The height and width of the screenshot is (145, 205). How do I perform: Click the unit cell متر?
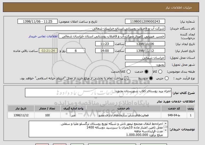[x=73, y=115]
